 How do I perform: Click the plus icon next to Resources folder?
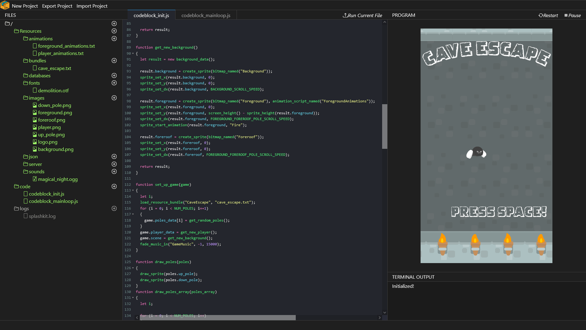click(x=114, y=31)
